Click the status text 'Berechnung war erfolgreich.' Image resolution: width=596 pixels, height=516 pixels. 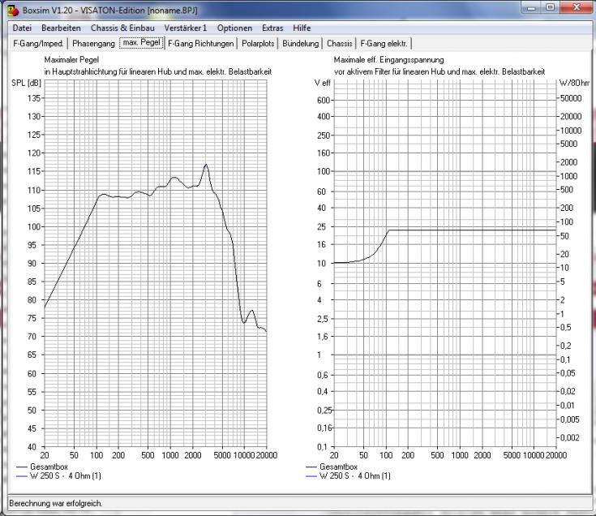(56, 504)
